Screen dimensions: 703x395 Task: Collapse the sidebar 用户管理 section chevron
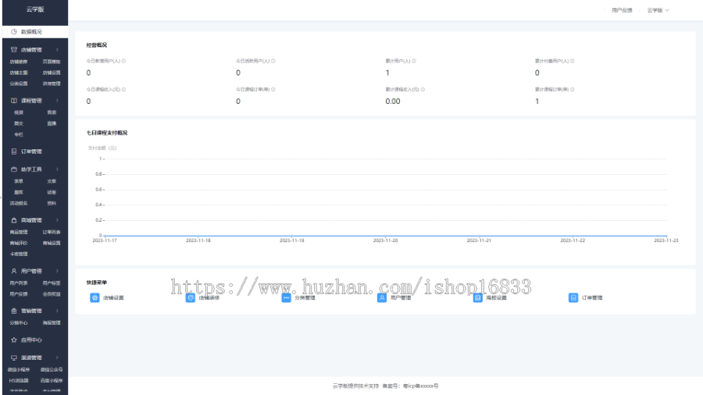57,271
